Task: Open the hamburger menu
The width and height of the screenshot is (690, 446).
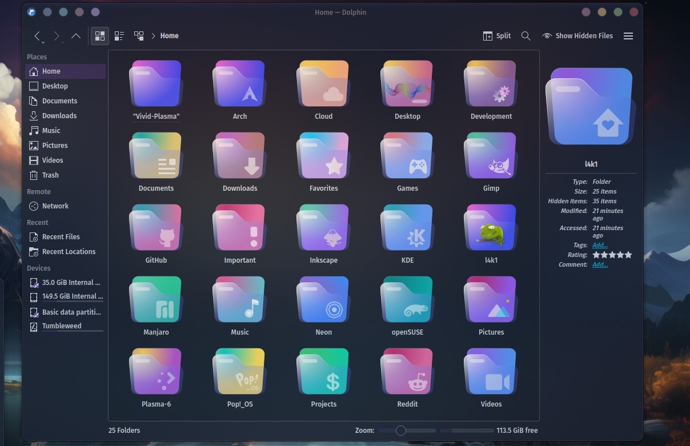Action: (628, 35)
